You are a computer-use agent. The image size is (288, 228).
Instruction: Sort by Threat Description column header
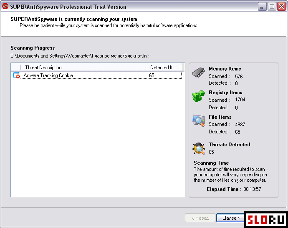(83, 68)
